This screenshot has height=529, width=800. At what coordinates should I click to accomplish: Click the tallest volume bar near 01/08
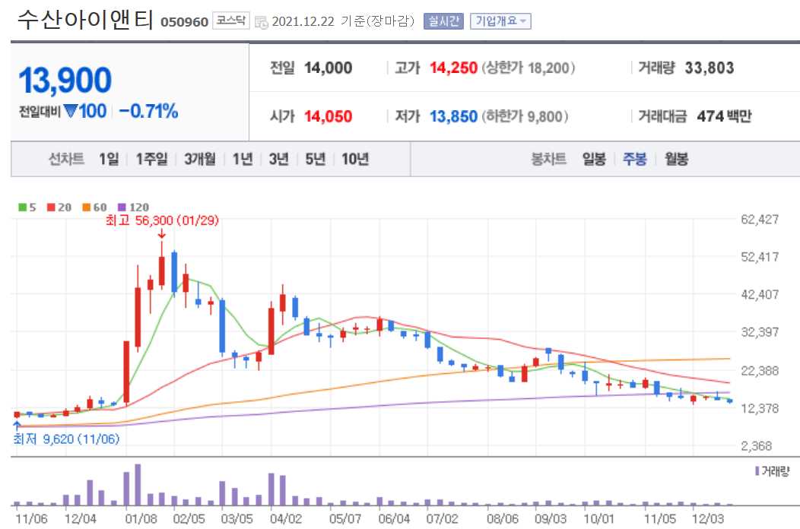[138, 485]
